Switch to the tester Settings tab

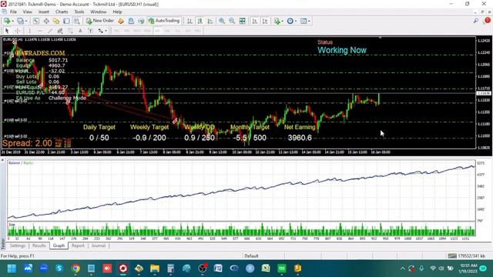17,245
